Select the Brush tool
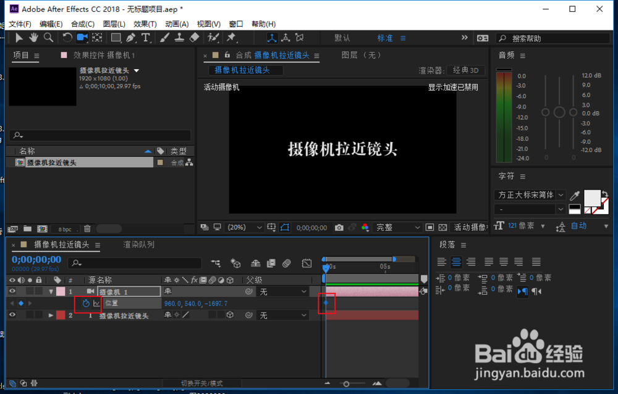The image size is (618, 394). click(x=165, y=38)
